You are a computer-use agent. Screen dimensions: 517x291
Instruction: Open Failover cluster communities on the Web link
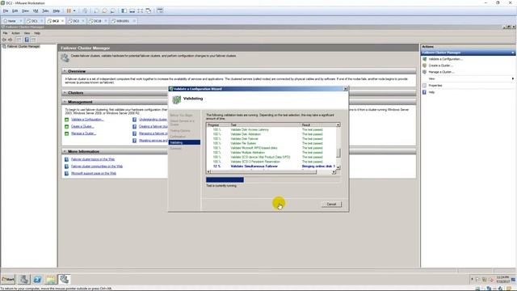[97, 167]
